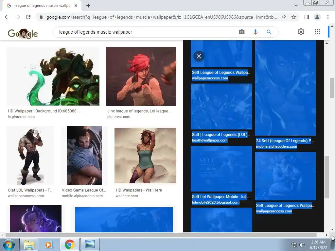
Task: Close the league of legends muscle wallpaper tab
Action: tap(76, 6)
